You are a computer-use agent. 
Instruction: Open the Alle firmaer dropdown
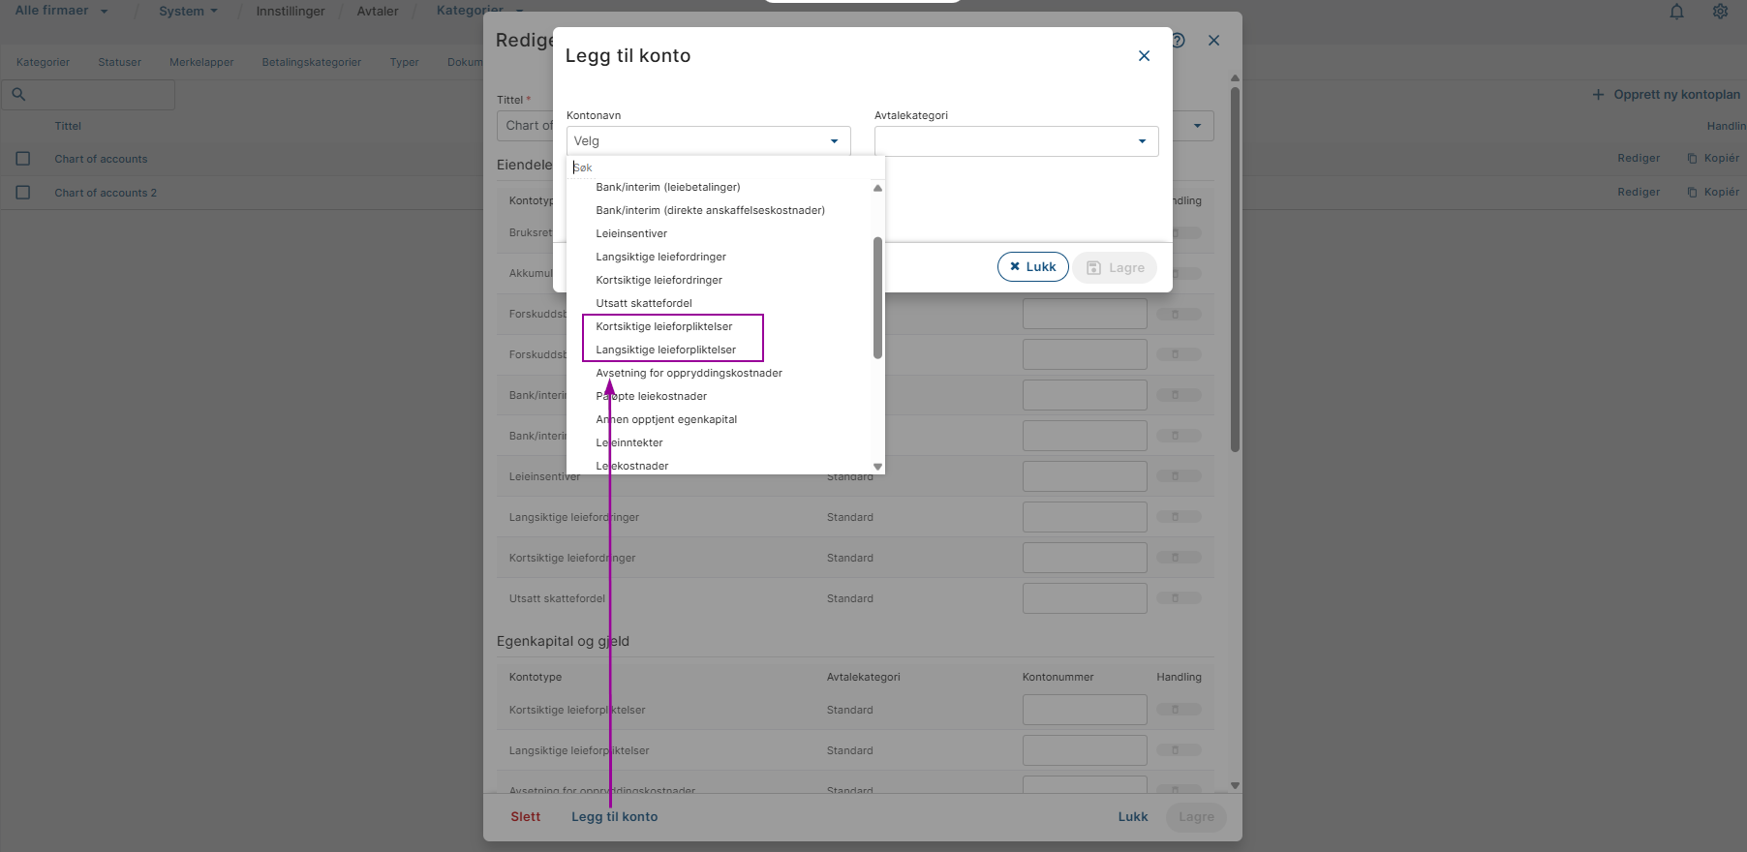(x=62, y=11)
